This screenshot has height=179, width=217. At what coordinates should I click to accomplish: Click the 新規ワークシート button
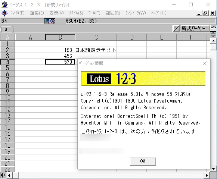[x=195, y=28]
